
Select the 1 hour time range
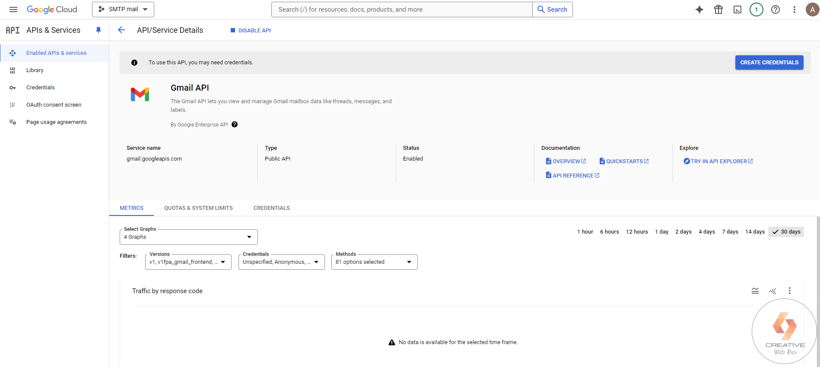tap(585, 232)
